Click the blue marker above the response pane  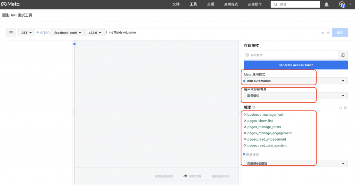tap(74, 44)
